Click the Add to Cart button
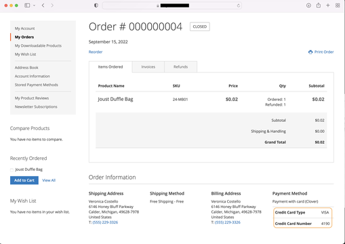This screenshot has height=244, width=345. (24, 180)
